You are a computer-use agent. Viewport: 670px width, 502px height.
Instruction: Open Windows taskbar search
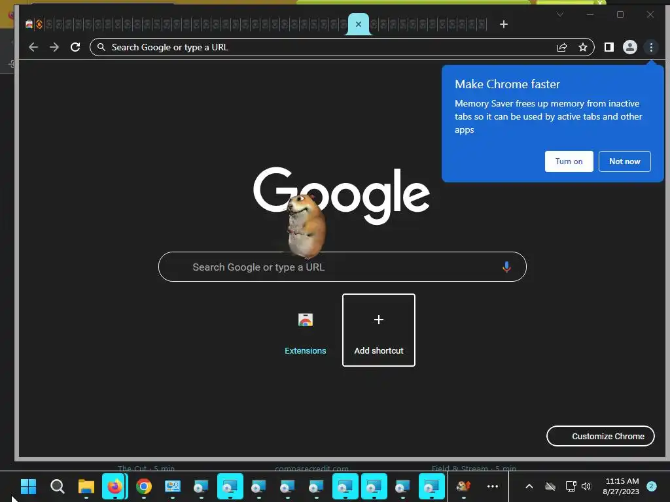click(58, 486)
